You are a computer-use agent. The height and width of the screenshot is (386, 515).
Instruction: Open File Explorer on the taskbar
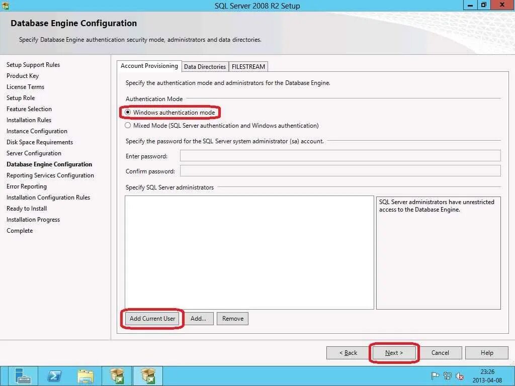[x=85, y=376]
